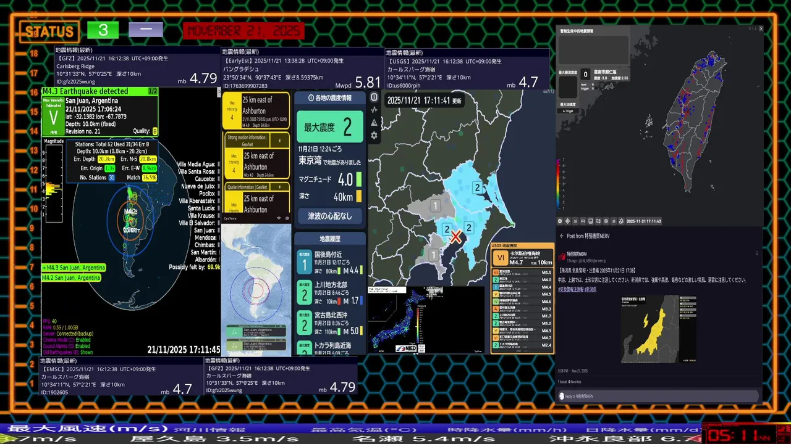Open the waveform icon in Japan quake sidebar
The height and width of the screenshot is (444, 791).
[374, 110]
